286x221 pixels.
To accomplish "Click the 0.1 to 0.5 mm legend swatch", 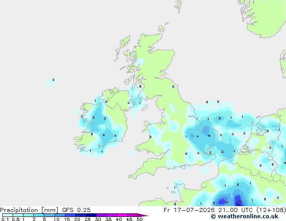I will [x=8, y=215].
